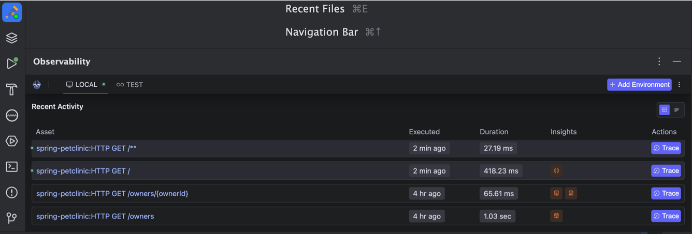Click the Digma observability sidebar icon
Screen dimensions: 692x234
(x=12, y=115)
